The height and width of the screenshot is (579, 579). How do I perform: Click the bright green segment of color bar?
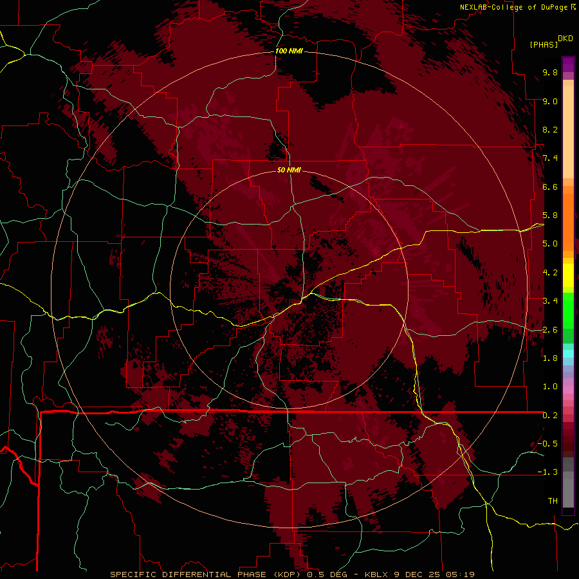coord(568,310)
